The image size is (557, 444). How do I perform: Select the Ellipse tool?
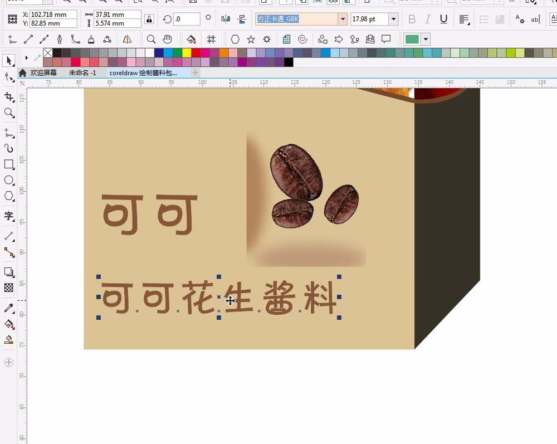click(x=9, y=180)
